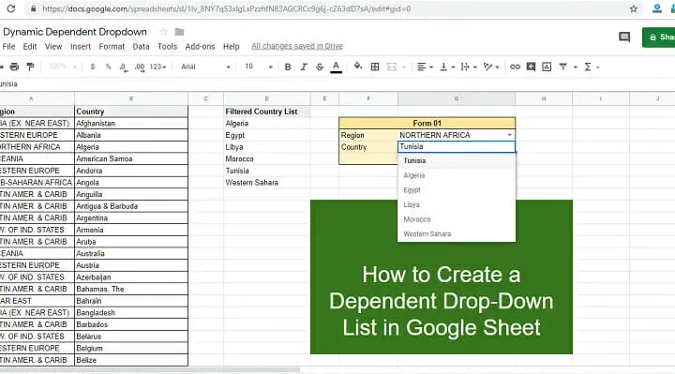Create a filter with funnel icon

coord(562,67)
